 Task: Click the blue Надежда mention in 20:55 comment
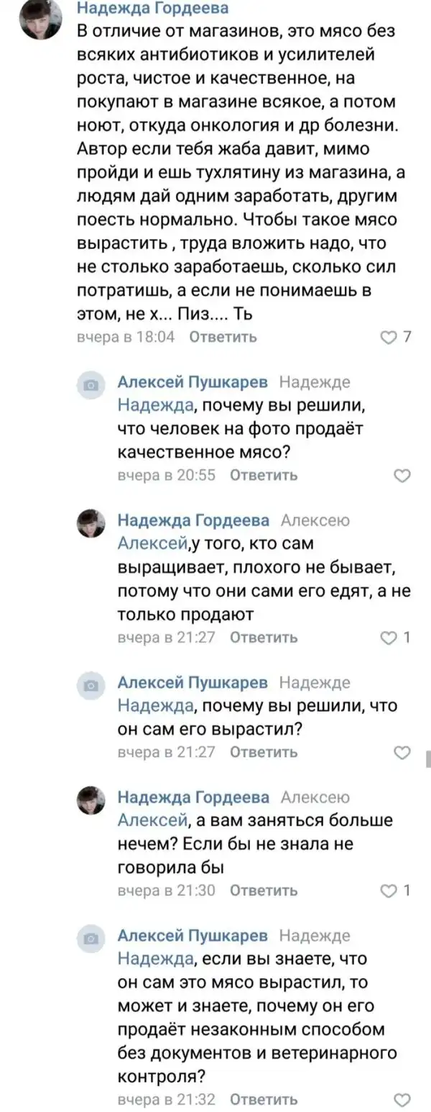155,405
